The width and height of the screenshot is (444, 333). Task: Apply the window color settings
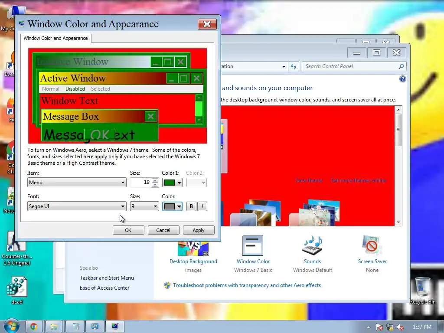pyautogui.click(x=199, y=230)
